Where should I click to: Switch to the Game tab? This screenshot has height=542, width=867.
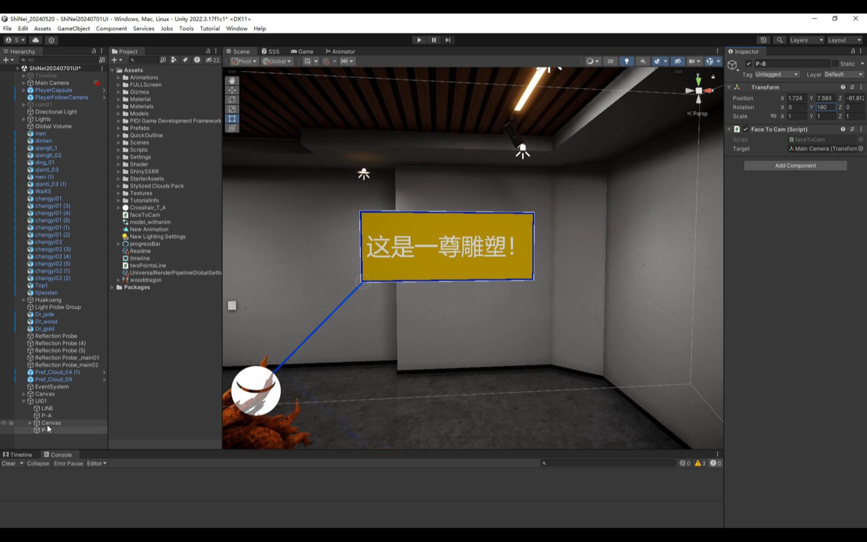pyautogui.click(x=302, y=51)
